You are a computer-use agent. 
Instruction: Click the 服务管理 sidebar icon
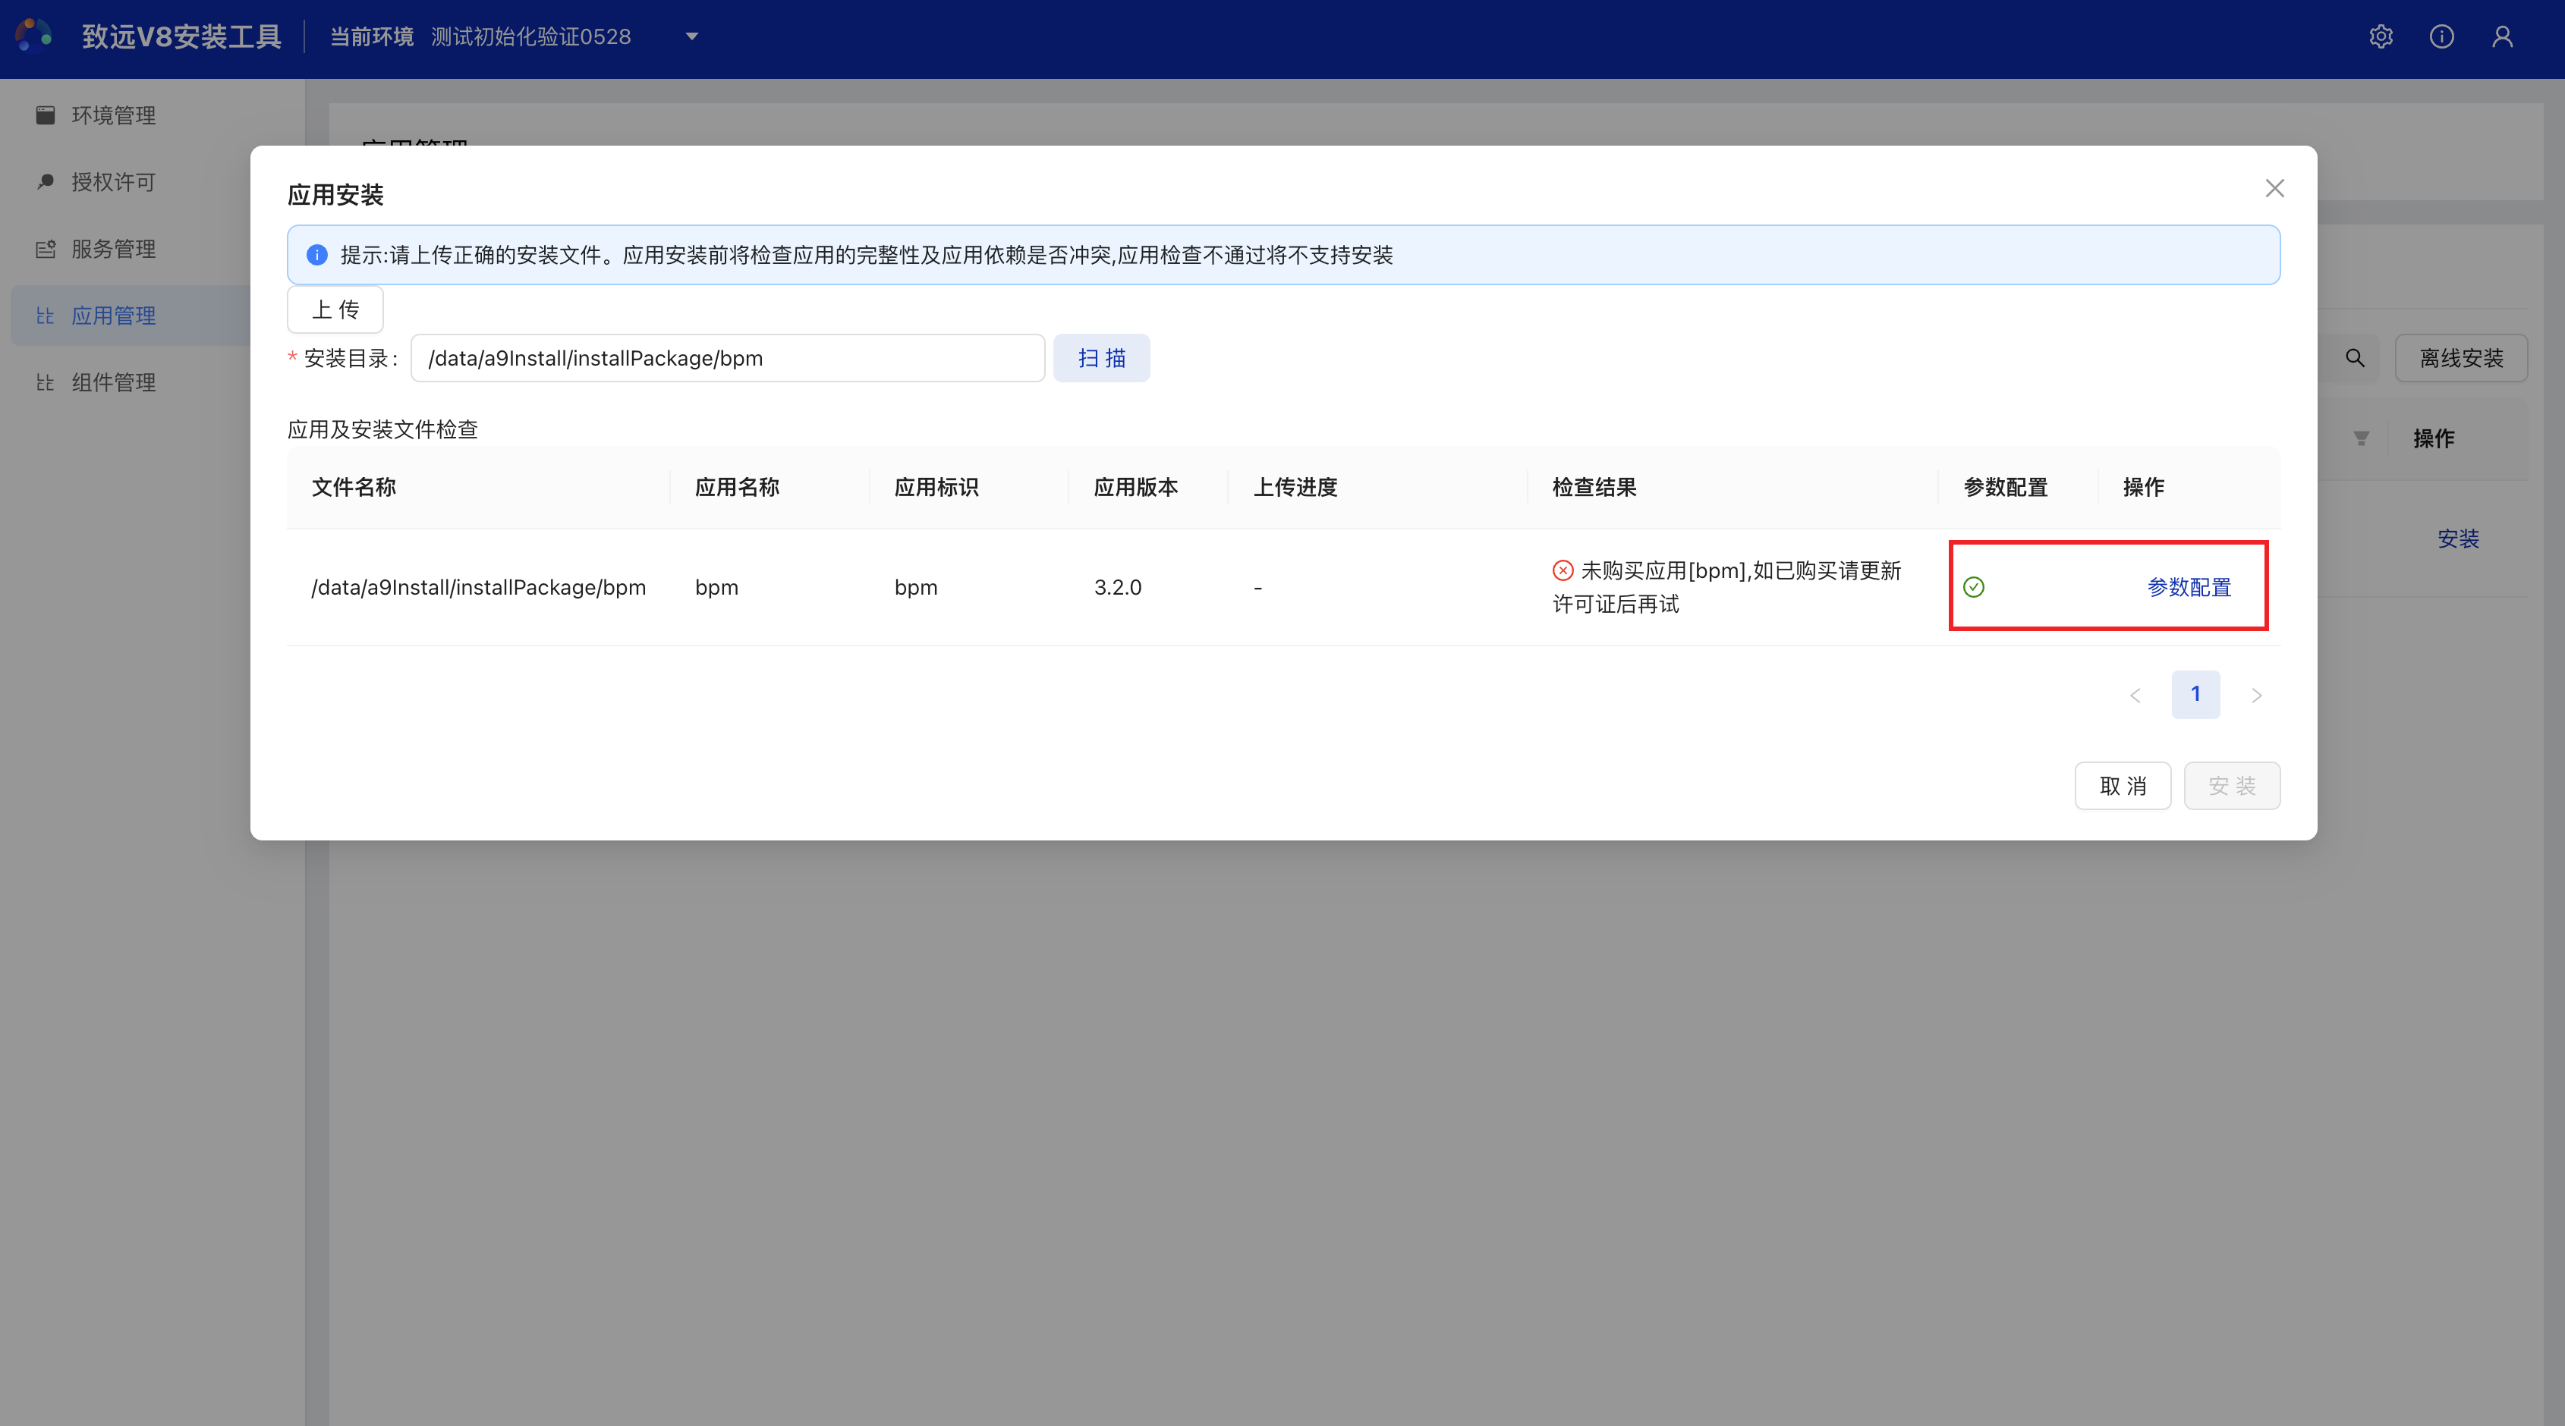pos(45,249)
